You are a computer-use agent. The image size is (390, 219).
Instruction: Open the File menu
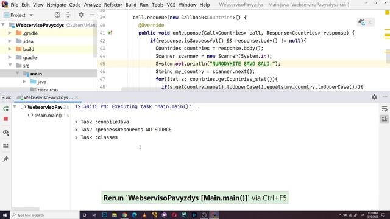tap(14, 5)
